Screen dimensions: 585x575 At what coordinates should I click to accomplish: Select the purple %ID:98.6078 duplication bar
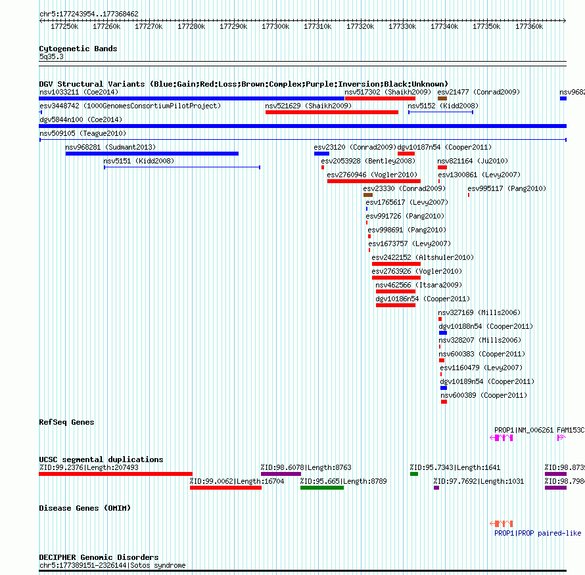[x=281, y=474]
